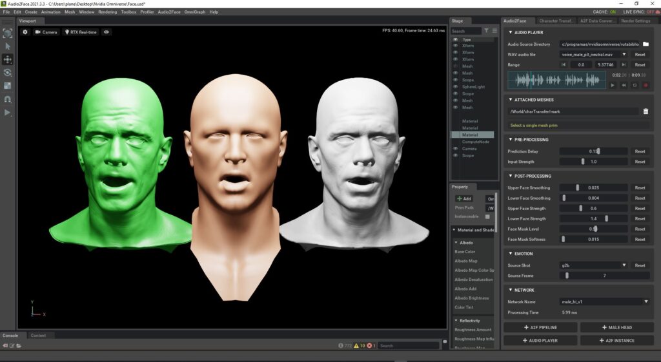Toggle visibility eye for Camera prim
The image size is (661, 362).
pos(455,149)
